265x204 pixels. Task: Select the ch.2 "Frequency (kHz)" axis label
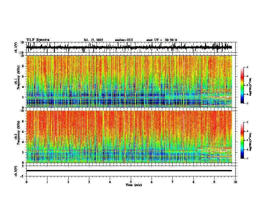pos(18,133)
